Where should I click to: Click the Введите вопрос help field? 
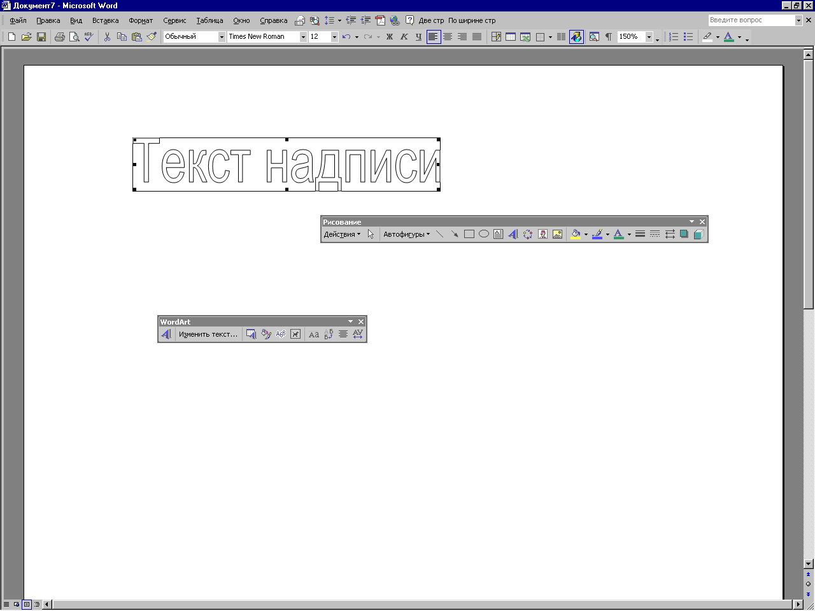point(751,20)
